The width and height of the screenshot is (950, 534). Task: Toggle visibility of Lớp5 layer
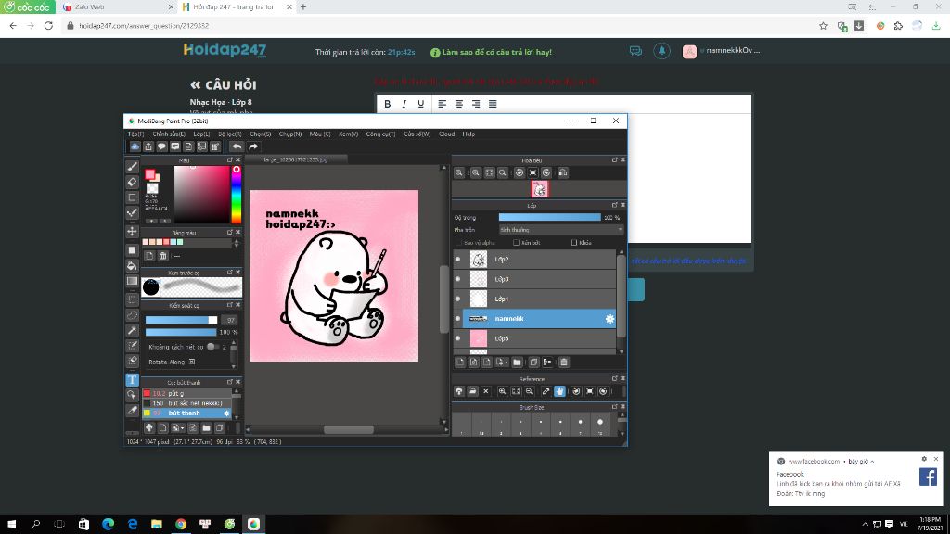click(458, 338)
